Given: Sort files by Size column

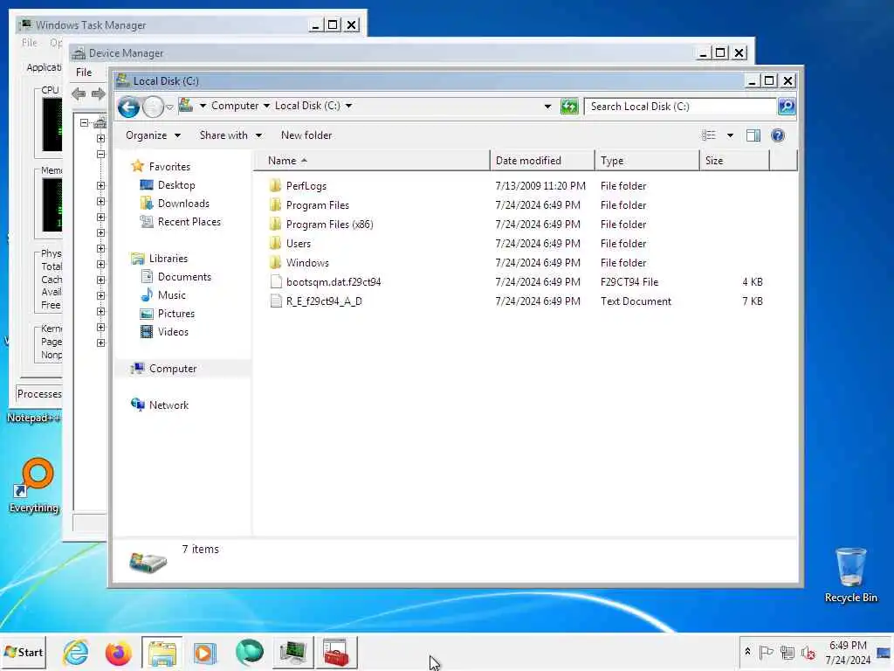Looking at the screenshot, I should (x=734, y=161).
